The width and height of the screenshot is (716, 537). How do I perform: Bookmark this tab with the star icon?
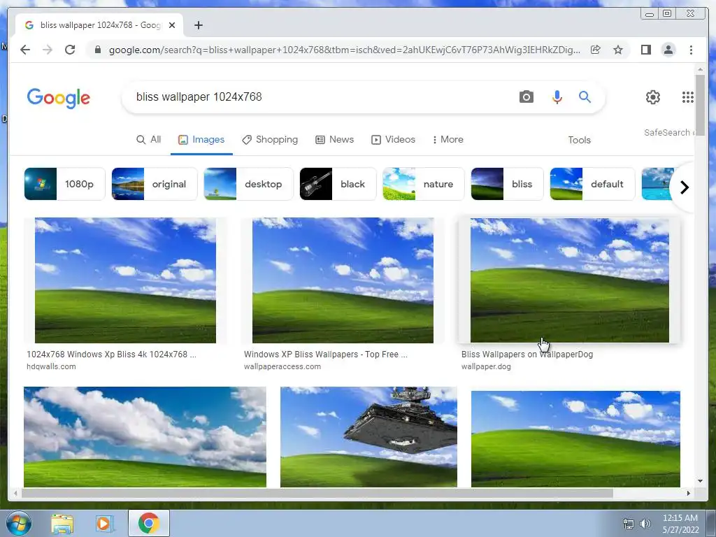[618, 50]
